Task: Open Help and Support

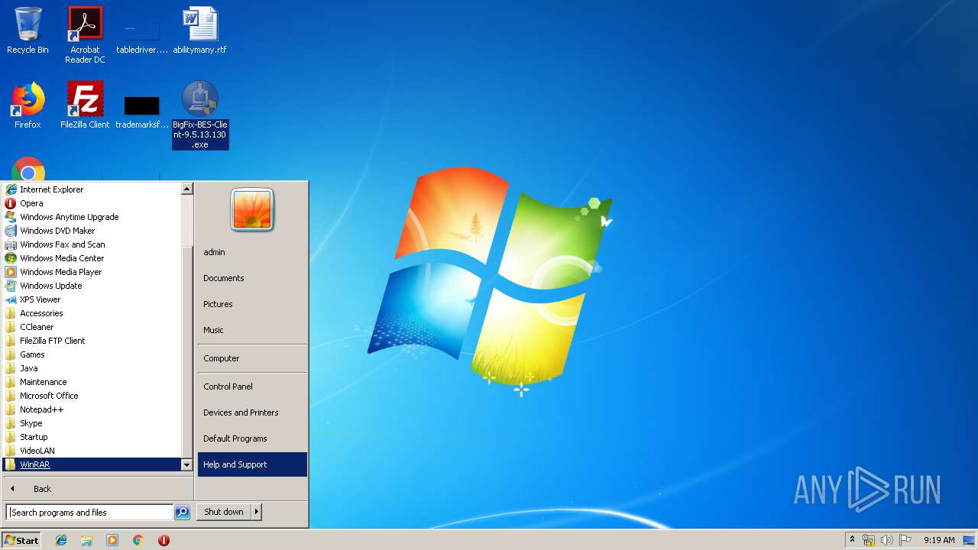Action: pos(252,464)
